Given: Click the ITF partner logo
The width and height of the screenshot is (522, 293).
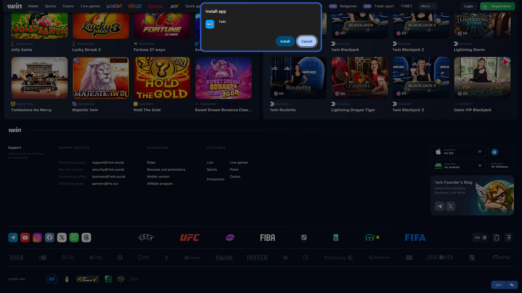Looking at the screenshot, I should coord(372,238).
